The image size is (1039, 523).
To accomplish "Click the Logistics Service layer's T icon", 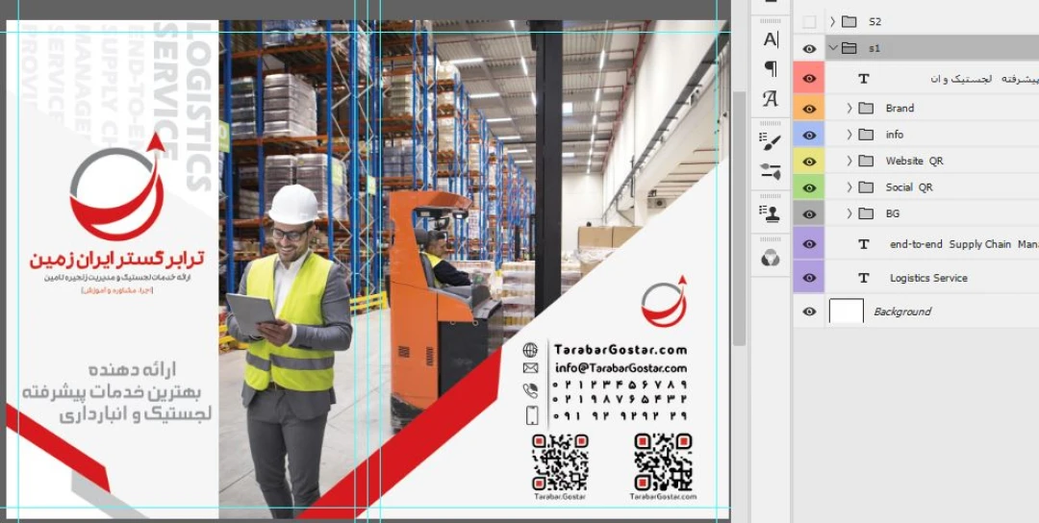I will coord(863,278).
